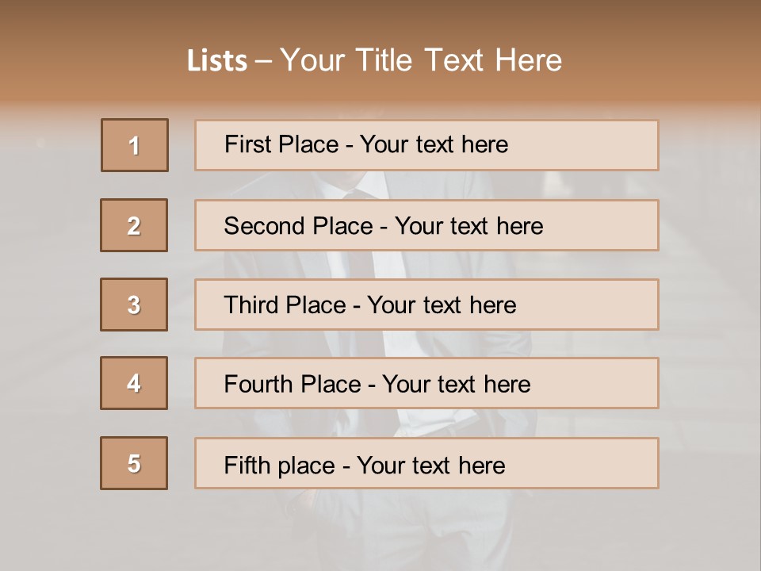Select the number 2 square
This screenshot has height=571, width=761.
(x=134, y=225)
